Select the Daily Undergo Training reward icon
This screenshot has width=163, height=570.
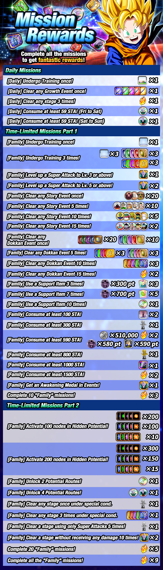pos(143,80)
